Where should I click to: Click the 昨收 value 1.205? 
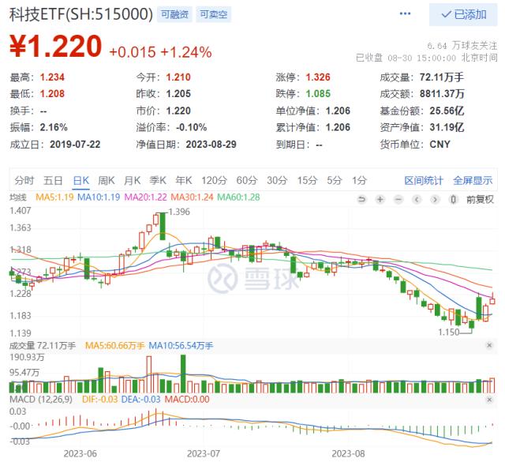[178, 94]
